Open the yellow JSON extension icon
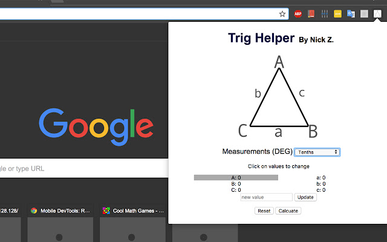 [x=337, y=14]
